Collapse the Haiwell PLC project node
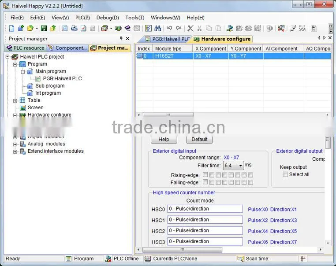The image size is (336, 266). [7, 57]
